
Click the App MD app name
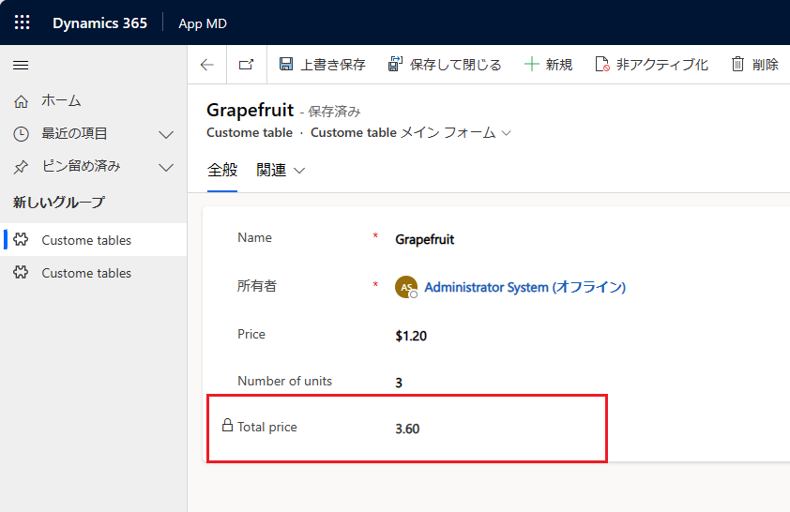click(x=203, y=23)
